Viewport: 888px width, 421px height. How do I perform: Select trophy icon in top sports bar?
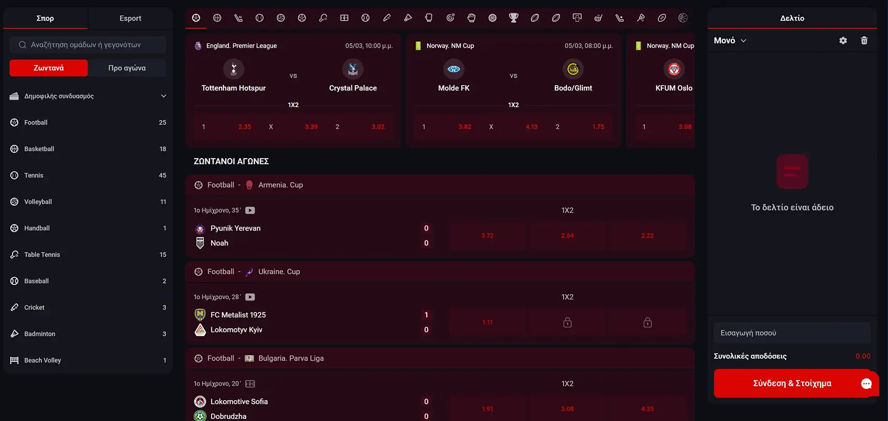(x=514, y=18)
